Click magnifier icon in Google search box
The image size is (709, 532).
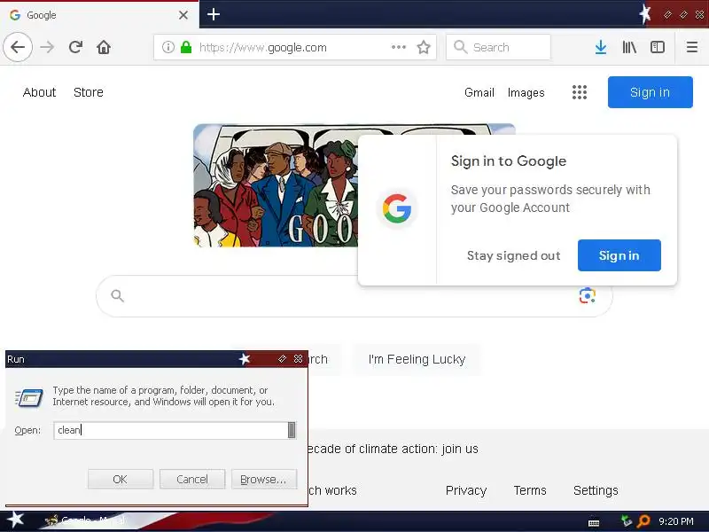(x=118, y=296)
